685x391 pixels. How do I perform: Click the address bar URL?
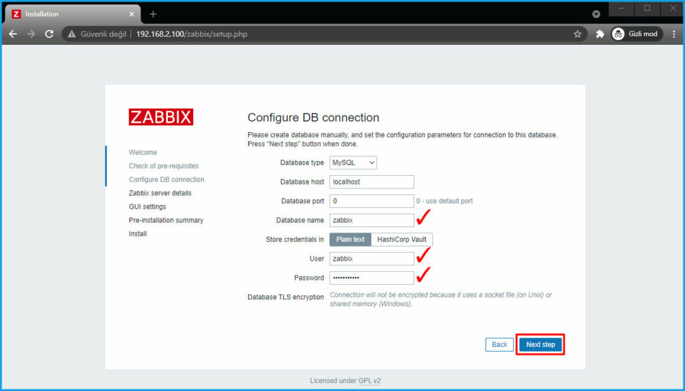192,34
